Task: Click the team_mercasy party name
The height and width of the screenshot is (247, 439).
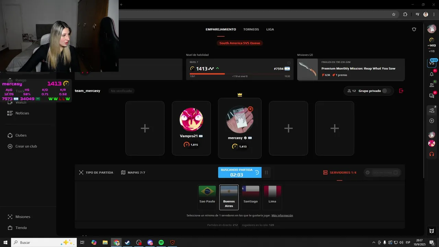Action: click(x=87, y=91)
